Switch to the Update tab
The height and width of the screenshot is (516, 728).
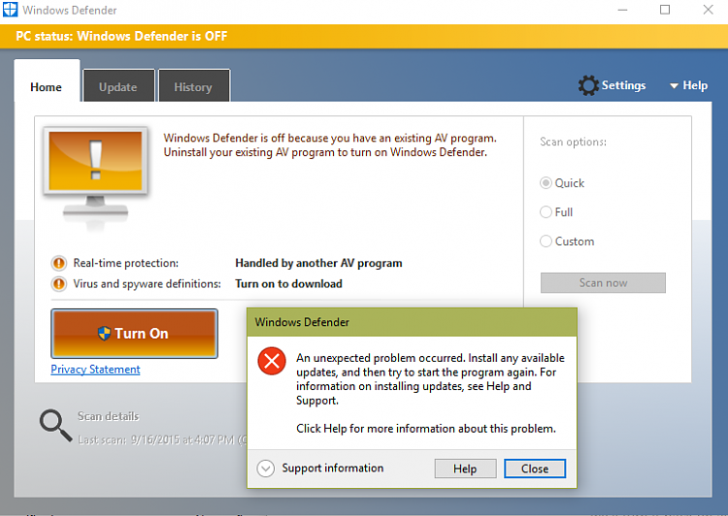[x=117, y=86]
